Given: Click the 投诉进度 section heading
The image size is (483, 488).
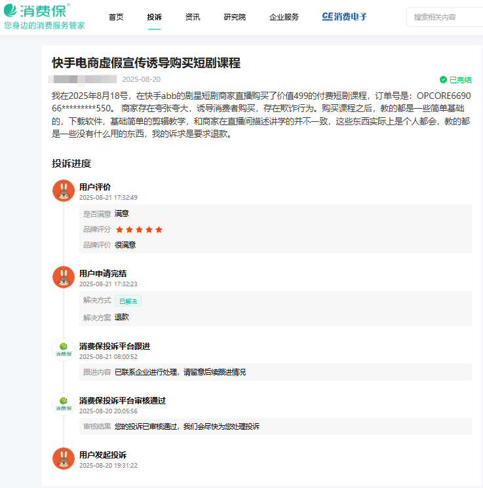Looking at the screenshot, I should click(x=71, y=164).
